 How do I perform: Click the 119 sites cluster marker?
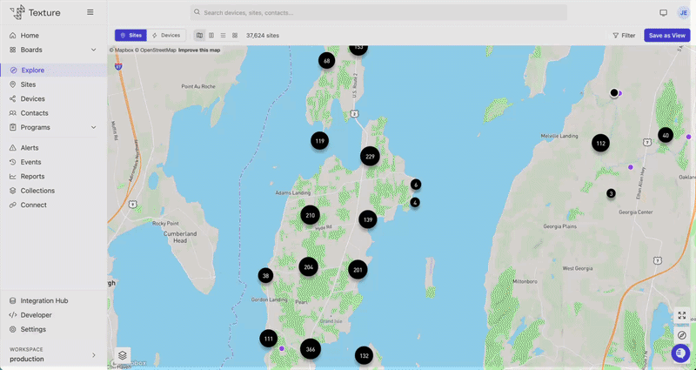(x=319, y=141)
